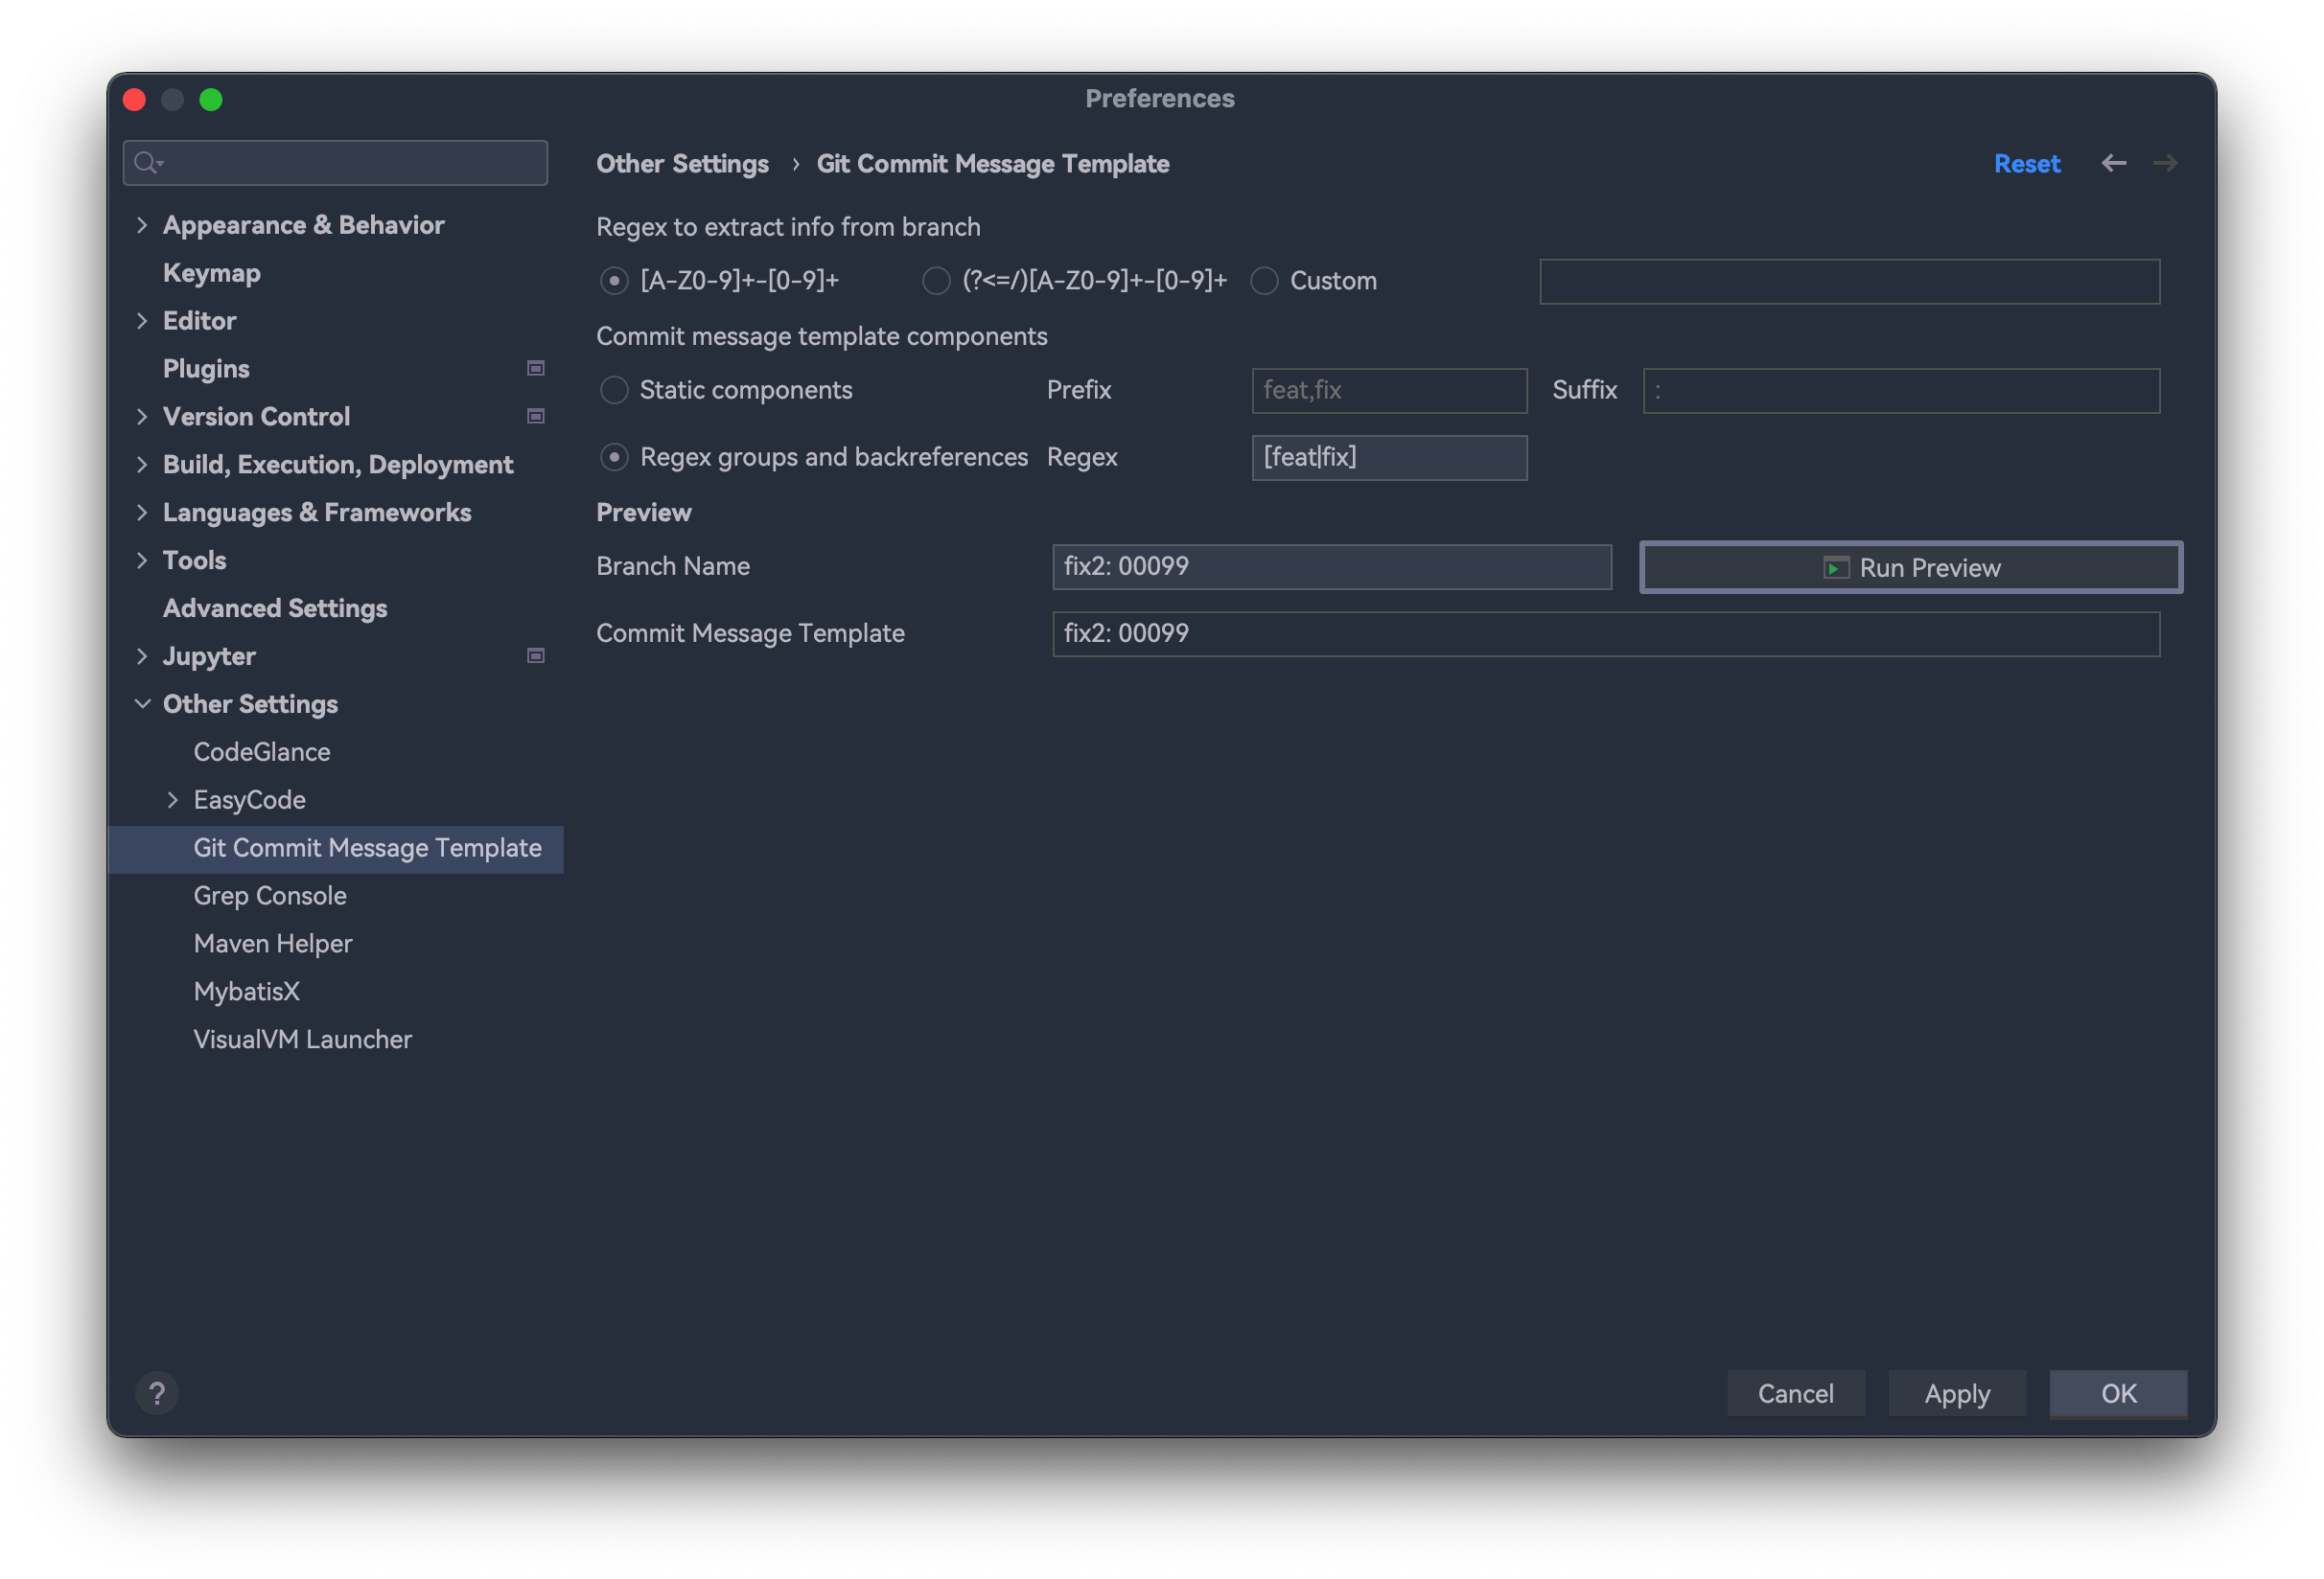2324x1579 pixels.
Task: Open the help question mark icon
Action: [x=157, y=1393]
